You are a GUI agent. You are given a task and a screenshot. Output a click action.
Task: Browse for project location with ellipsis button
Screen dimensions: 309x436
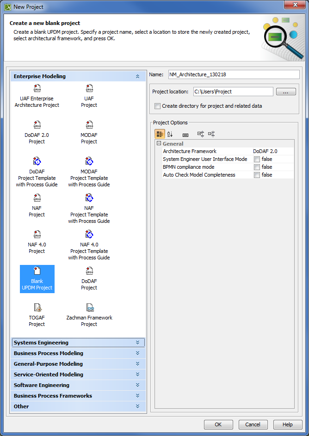286,92
